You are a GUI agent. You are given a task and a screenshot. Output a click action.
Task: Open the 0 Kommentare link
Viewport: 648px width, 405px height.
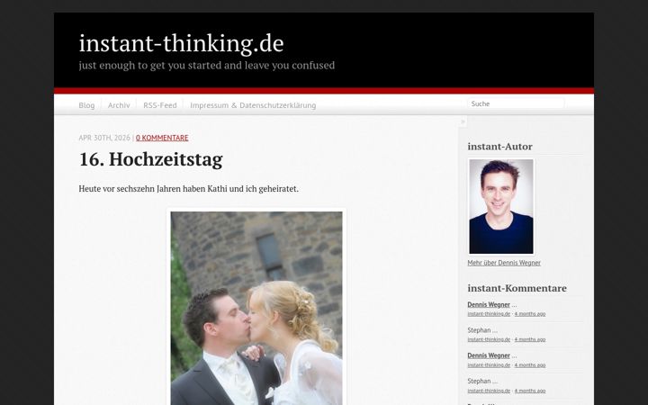162,138
